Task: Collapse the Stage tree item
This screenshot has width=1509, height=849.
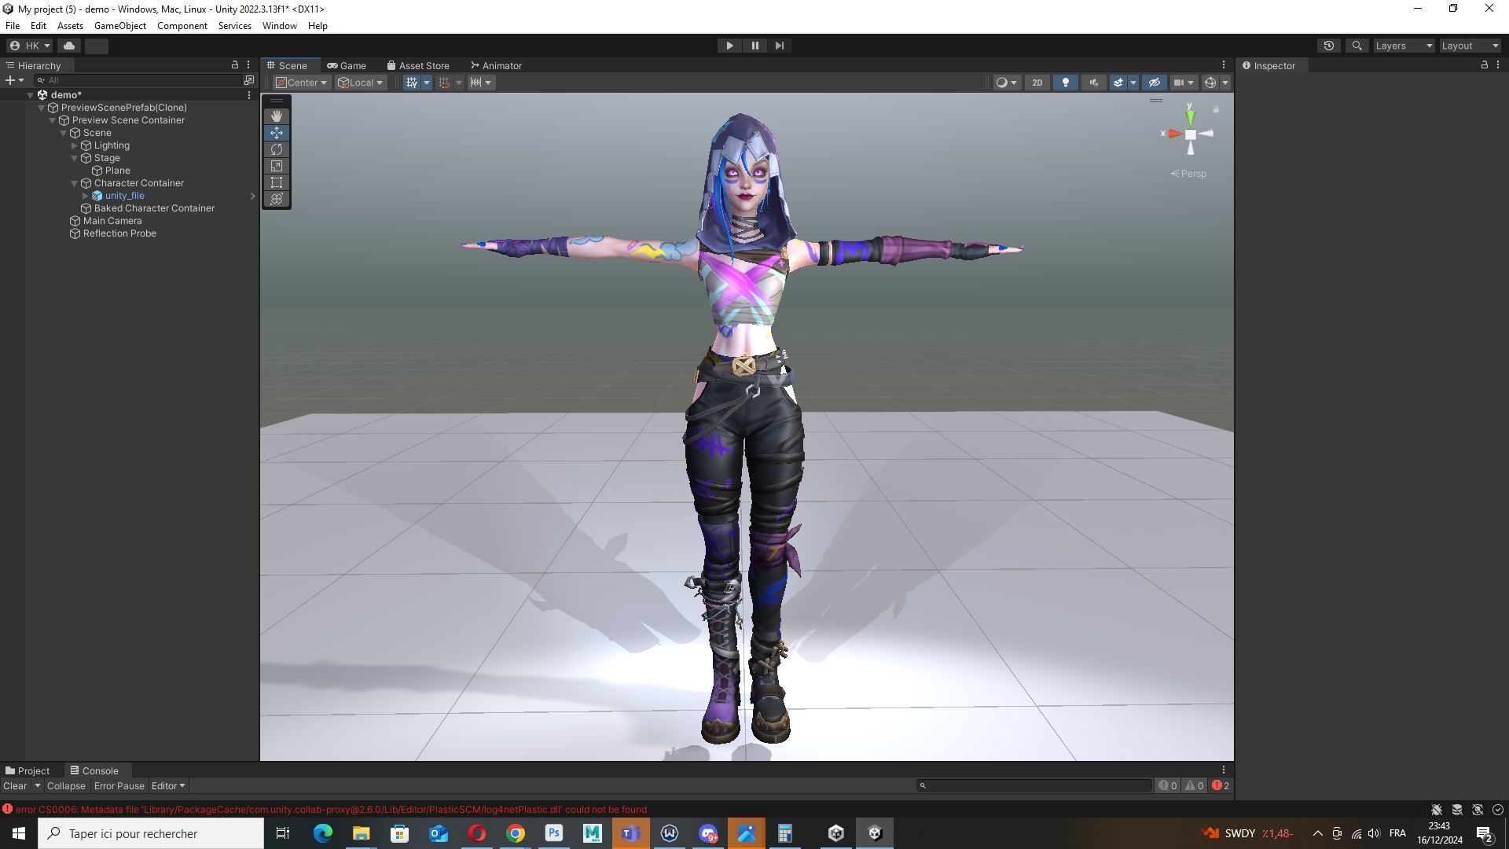Action: click(75, 158)
